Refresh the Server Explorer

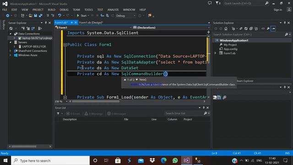click(11, 28)
